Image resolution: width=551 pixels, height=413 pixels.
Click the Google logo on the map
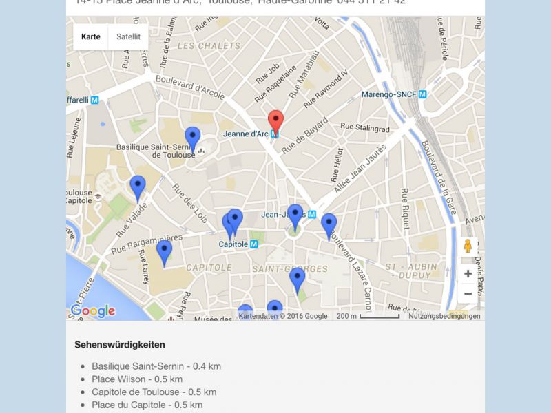pos(93,311)
